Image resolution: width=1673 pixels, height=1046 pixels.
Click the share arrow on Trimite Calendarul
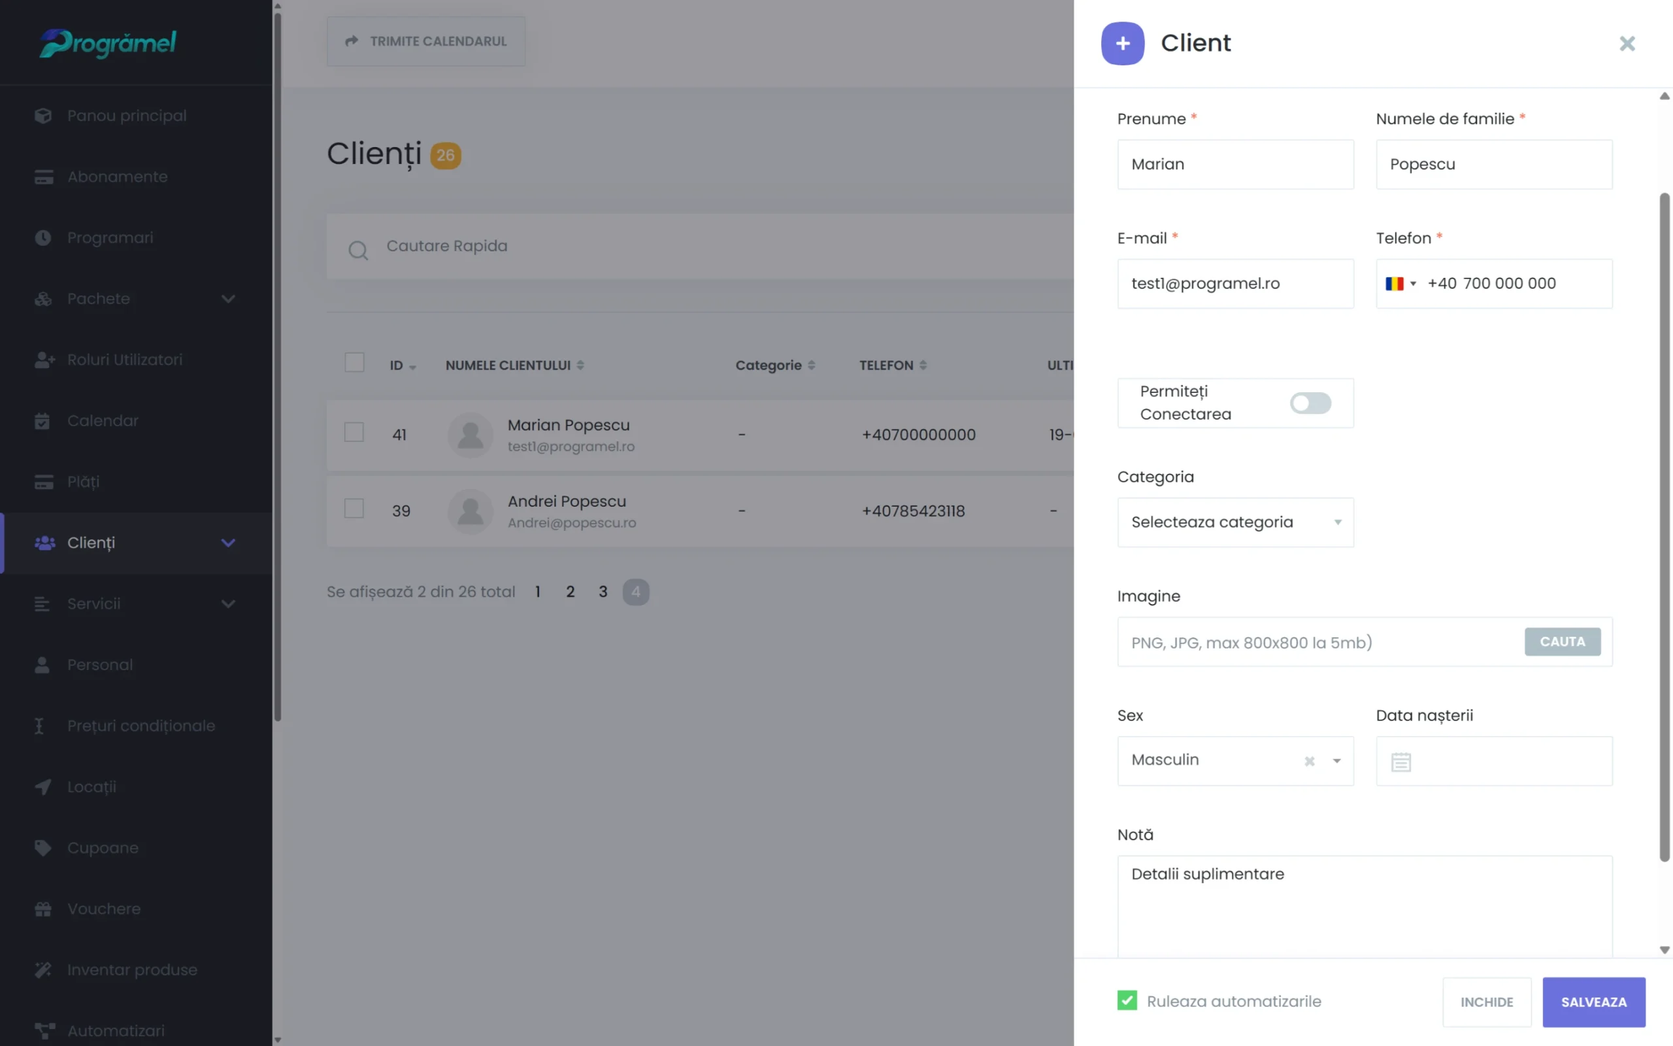[352, 41]
